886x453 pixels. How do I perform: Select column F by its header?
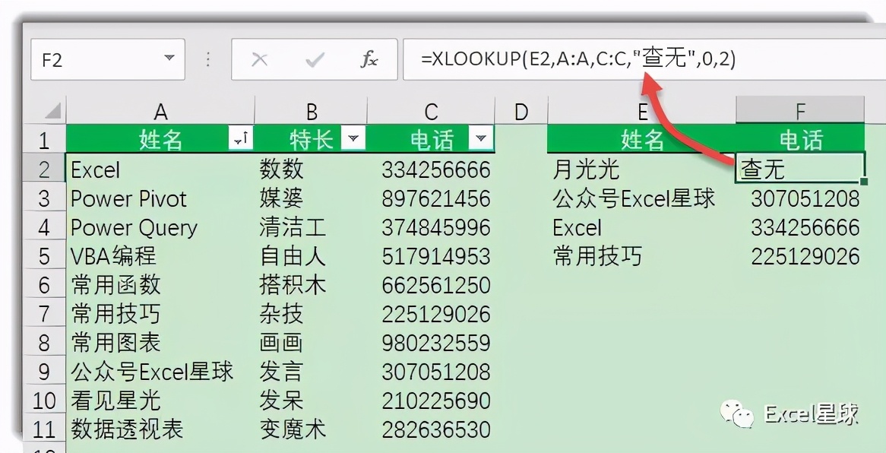coord(798,110)
